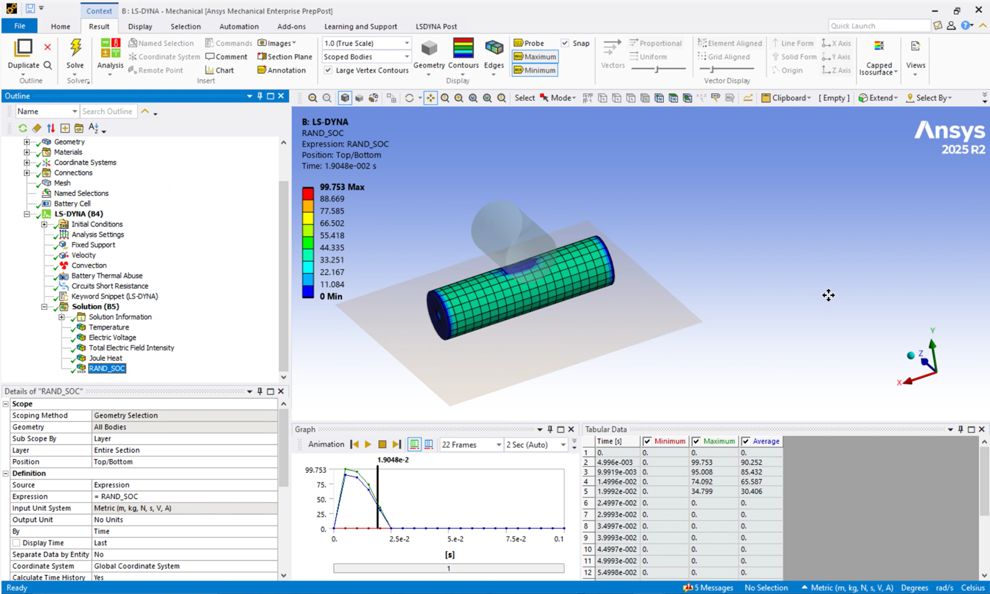The image size is (990, 594).
Task: Click the Solve lightning bolt icon
Action: (75, 48)
